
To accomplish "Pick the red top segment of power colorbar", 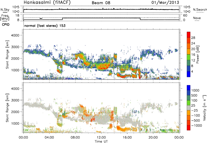I will click(189, 34).
